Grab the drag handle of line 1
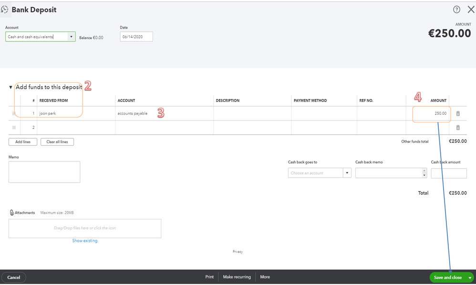The width and height of the screenshot is (476, 285). pos(14,114)
